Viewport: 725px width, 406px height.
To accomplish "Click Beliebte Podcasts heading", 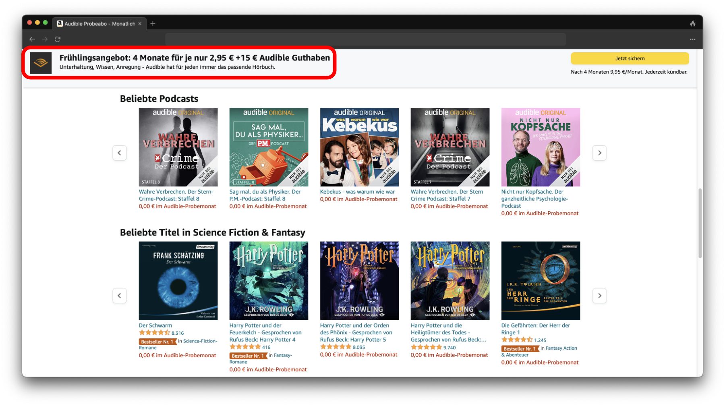I will (159, 99).
